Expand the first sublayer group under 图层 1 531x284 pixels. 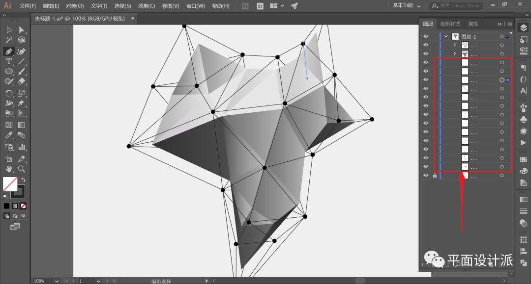(455, 45)
